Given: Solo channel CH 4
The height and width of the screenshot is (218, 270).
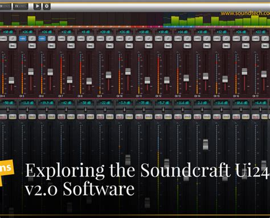Looking at the screenshot, I should tap(13, 117).
